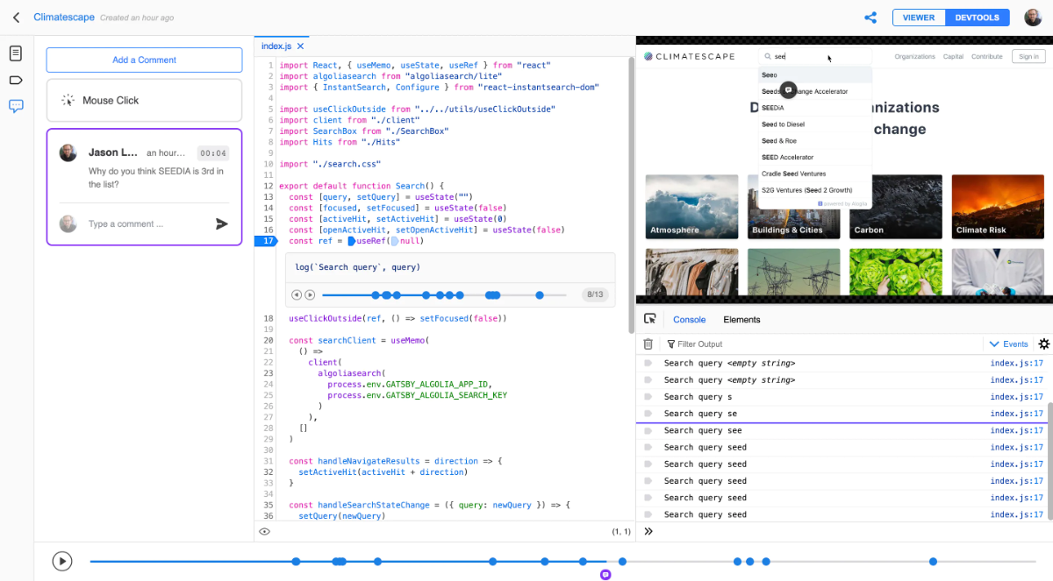The image size is (1053, 581).
Task: Open the transcript document sidebar icon
Action: click(x=16, y=53)
